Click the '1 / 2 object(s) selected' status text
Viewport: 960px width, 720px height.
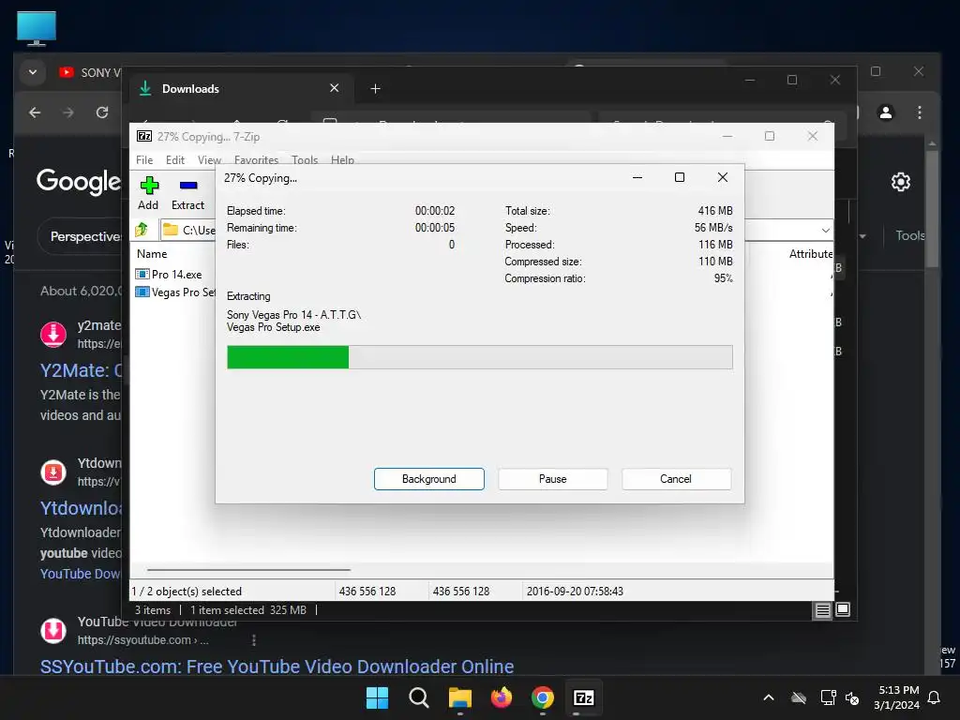[187, 592]
